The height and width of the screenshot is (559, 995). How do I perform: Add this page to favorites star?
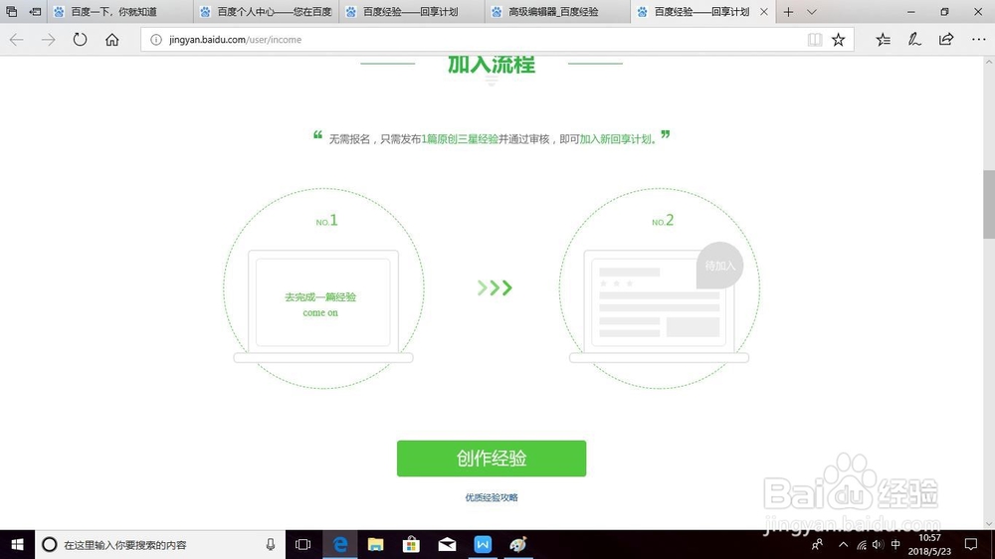838,40
